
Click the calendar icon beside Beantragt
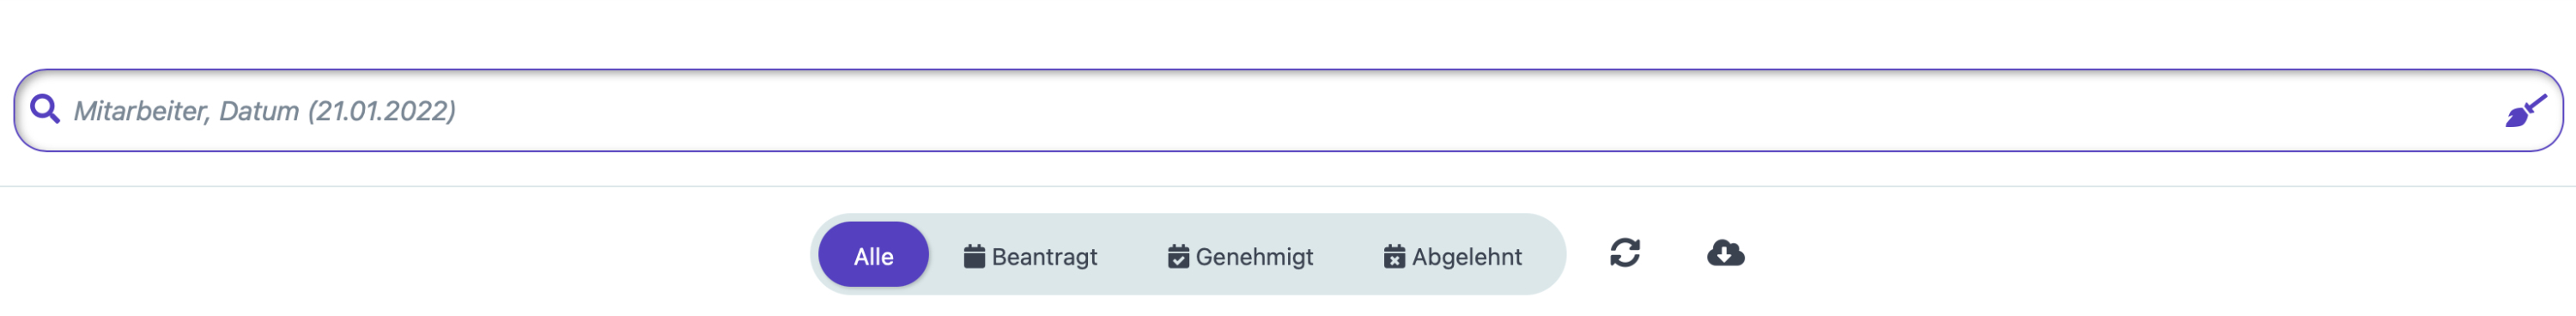tap(974, 256)
